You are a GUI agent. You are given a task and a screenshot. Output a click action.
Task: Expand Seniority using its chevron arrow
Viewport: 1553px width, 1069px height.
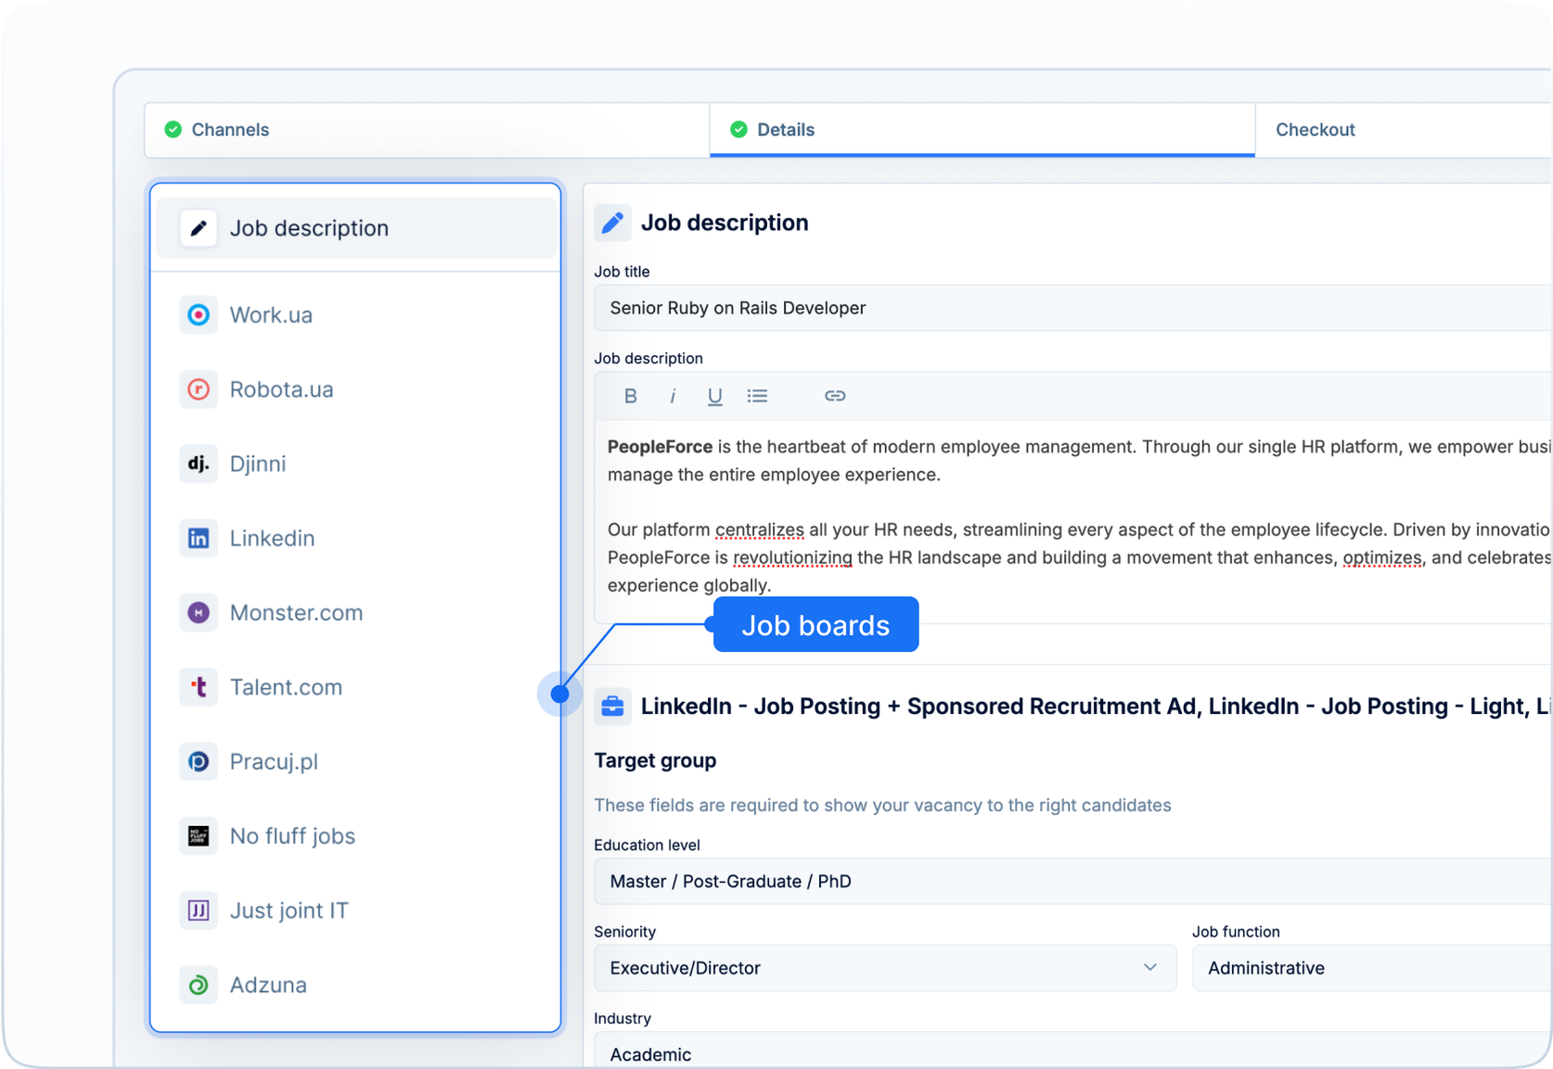tap(1150, 968)
